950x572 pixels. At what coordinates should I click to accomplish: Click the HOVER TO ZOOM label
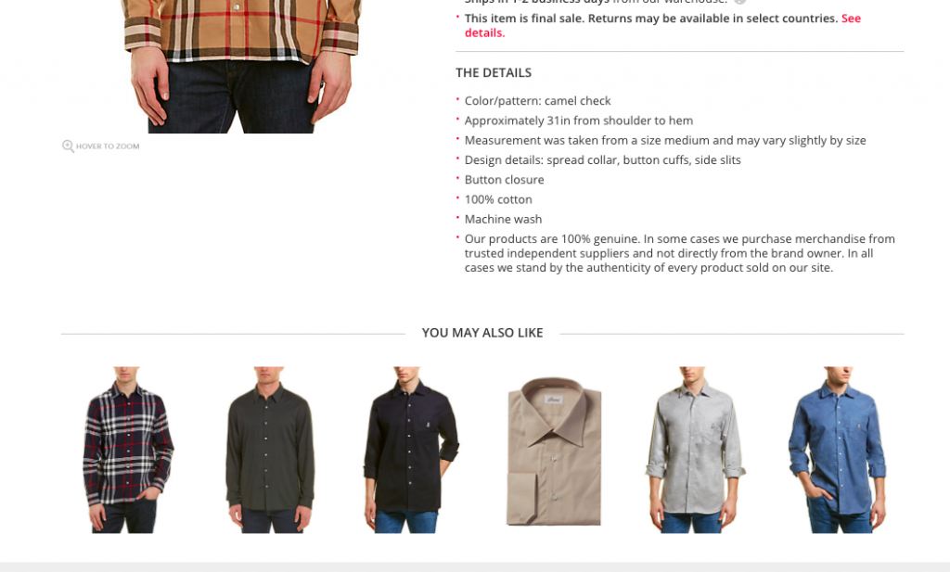pos(108,146)
